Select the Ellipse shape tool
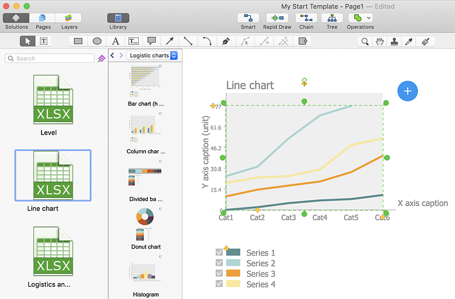 [x=97, y=41]
